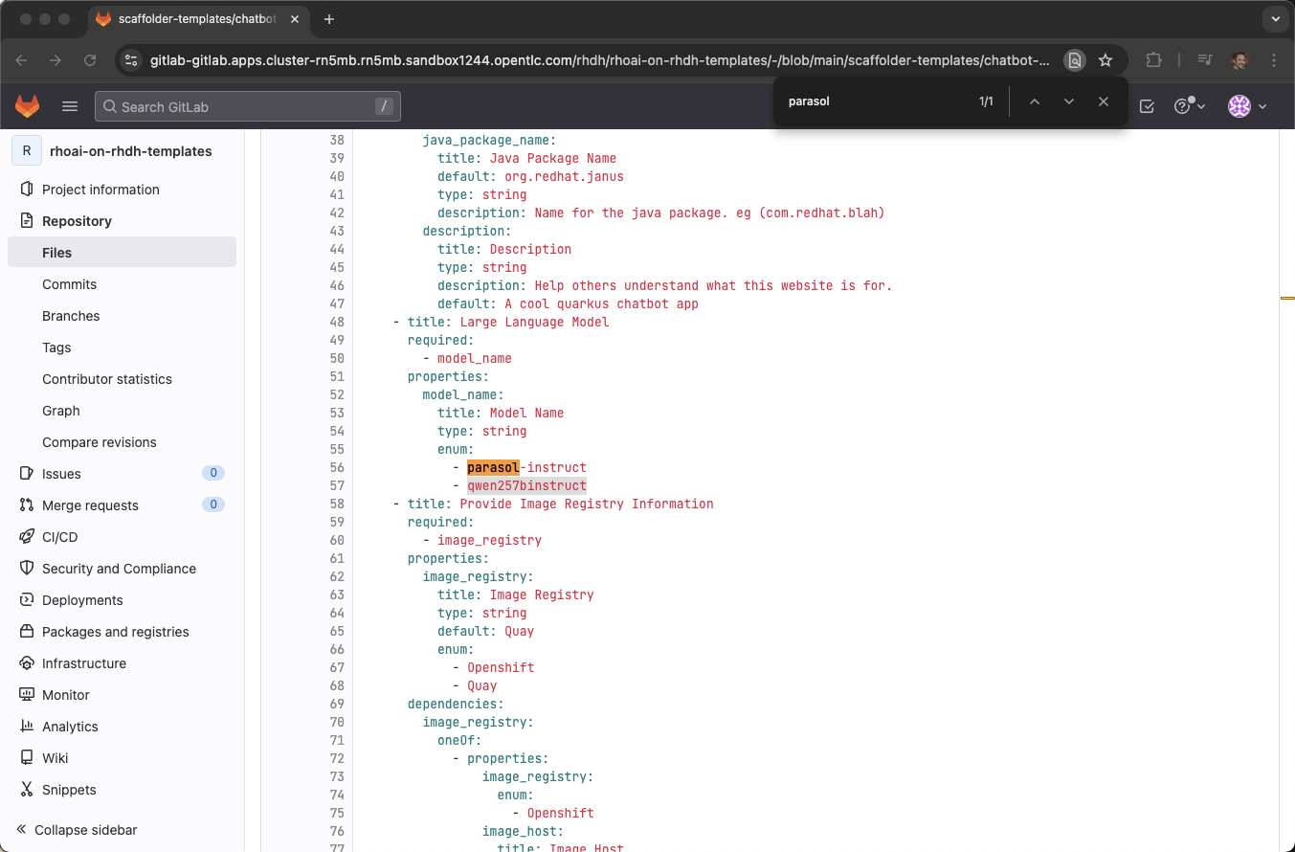Click line number 56 link
Viewport: 1295px width, 852px height.
pos(336,467)
